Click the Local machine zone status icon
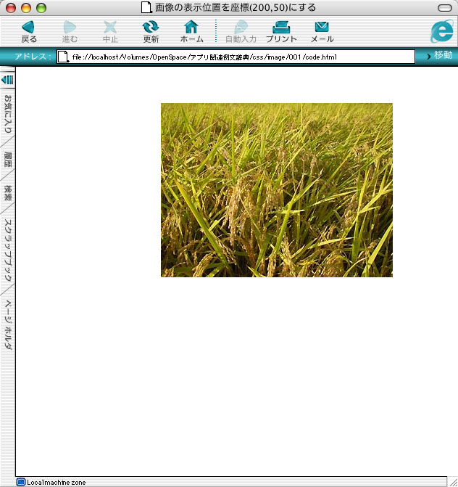This screenshot has height=487, width=458. [x=20, y=482]
